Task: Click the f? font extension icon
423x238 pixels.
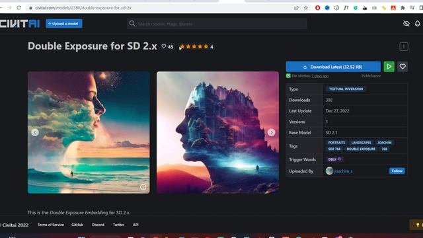Action: point(346,8)
